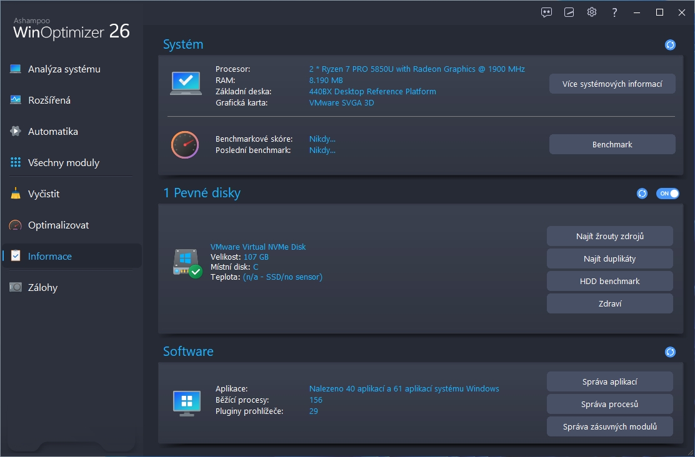
Task: Click the Software monitor Windows icon
Action: pos(187,403)
